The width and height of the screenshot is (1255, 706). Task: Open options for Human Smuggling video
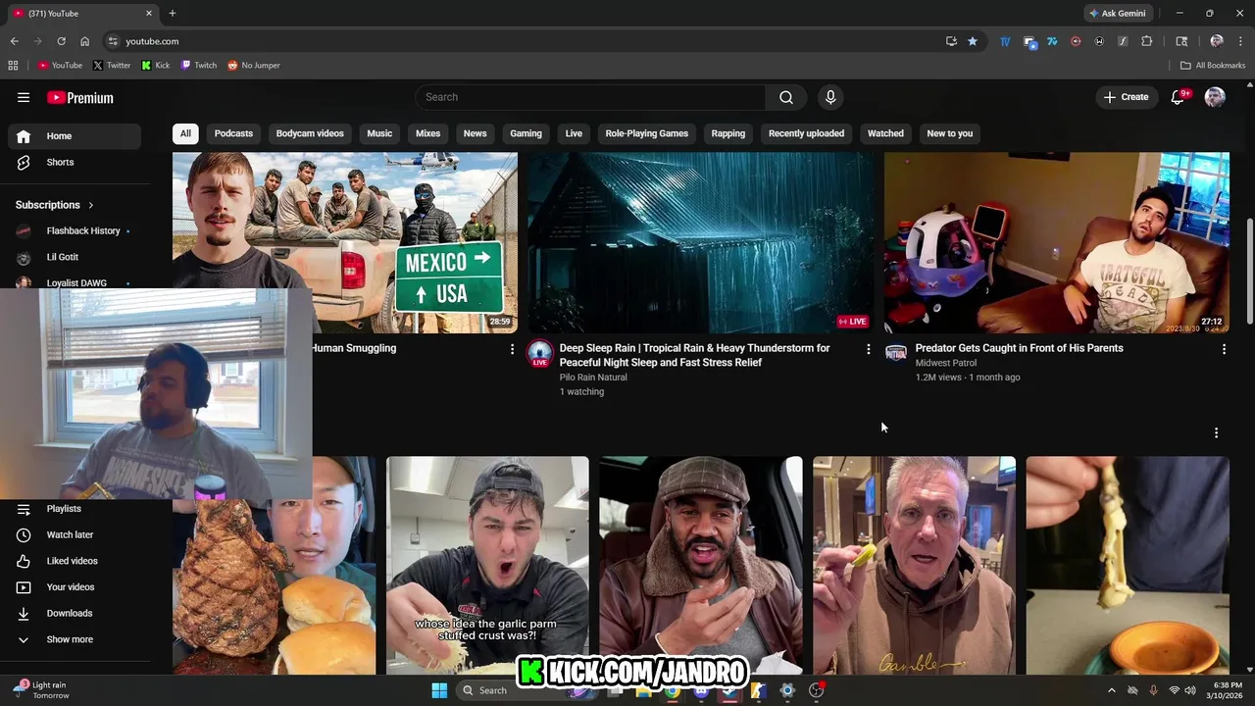point(512,349)
